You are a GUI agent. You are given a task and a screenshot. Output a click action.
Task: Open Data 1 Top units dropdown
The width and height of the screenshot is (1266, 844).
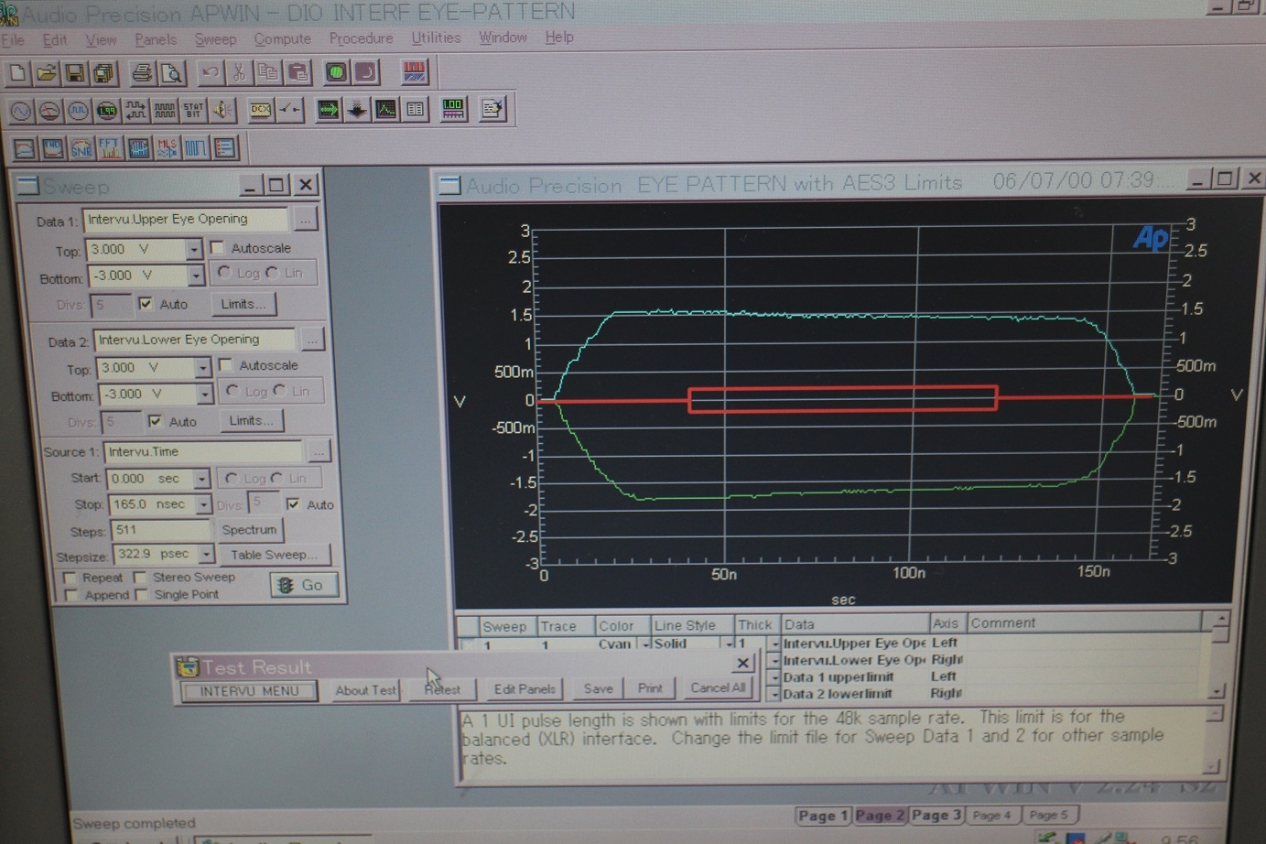pos(193,249)
